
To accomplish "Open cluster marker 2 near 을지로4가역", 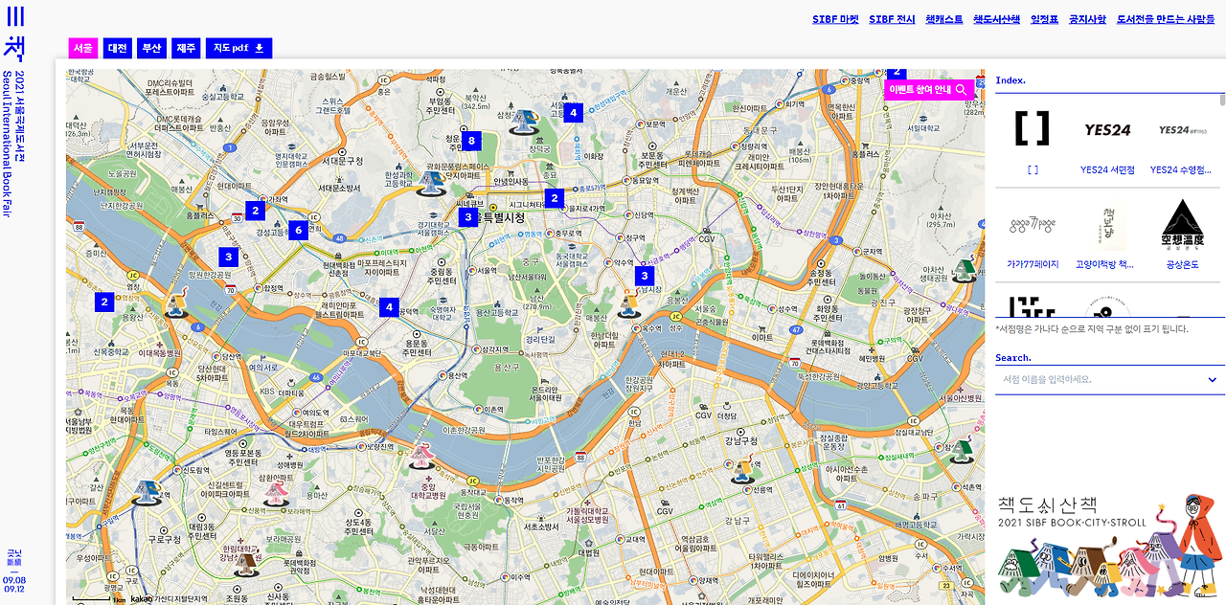I will [x=554, y=198].
